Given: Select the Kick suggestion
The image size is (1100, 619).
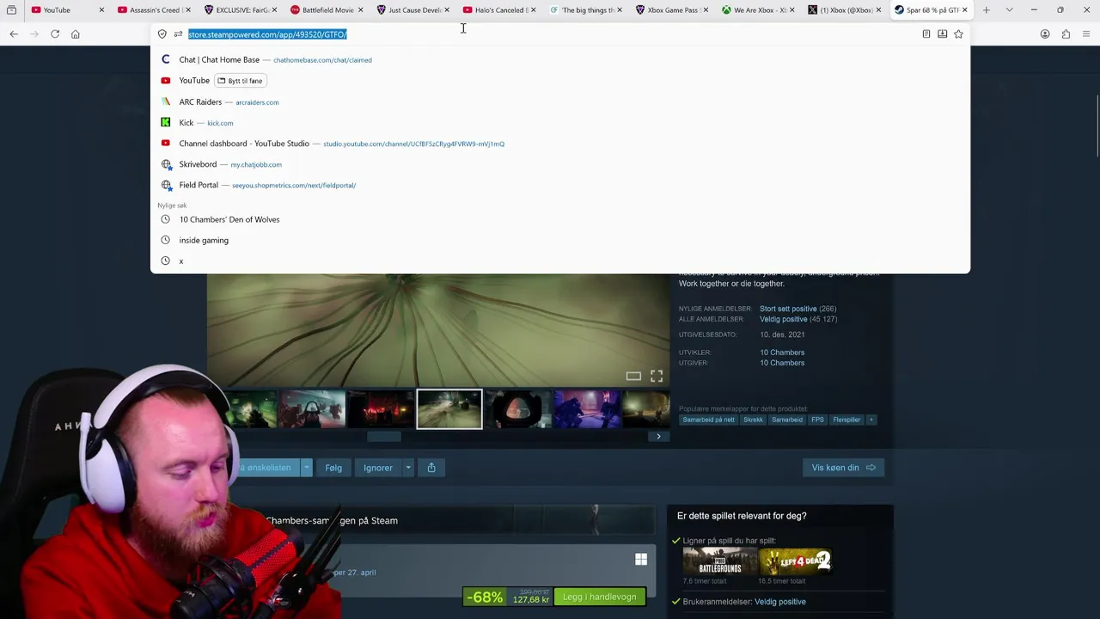Looking at the screenshot, I should [x=560, y=123].
